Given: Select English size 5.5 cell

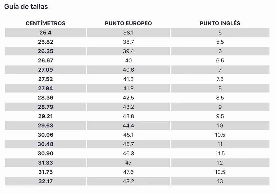Looking at the screenshot, I should pyautogui.click(x=220, y=42).
